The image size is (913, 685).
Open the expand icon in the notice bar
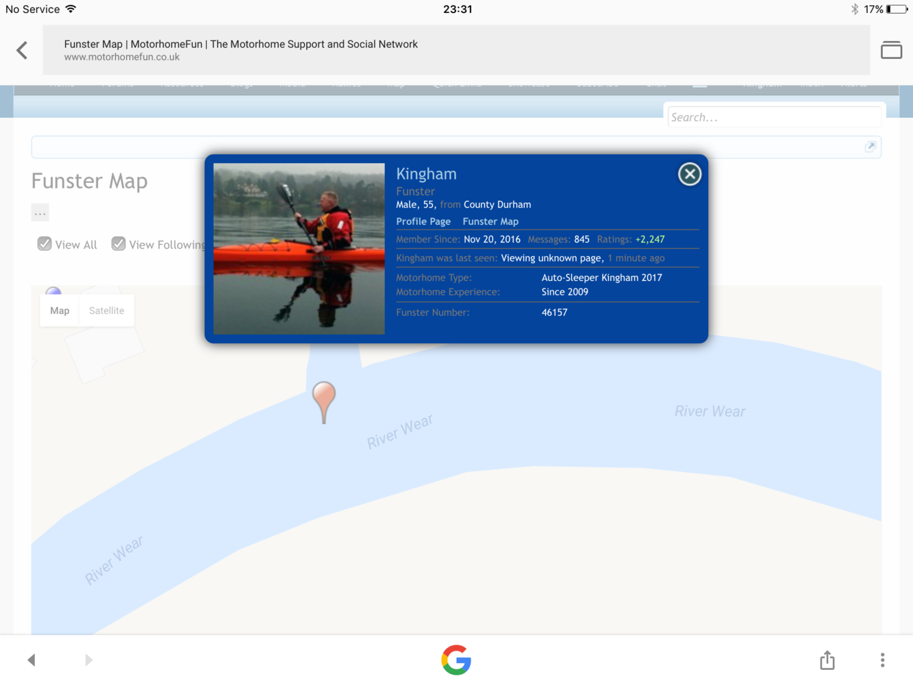pyautogui.click(x=871, y=147)
